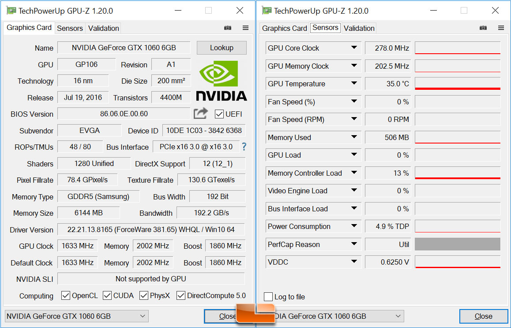Toggle the CUDA checkbox
The height and width of the screenshot is (328, 511).
pos(107,295)
